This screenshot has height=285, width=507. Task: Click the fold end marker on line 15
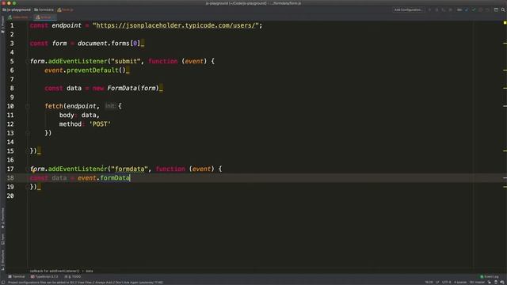[x=28, y=151]
